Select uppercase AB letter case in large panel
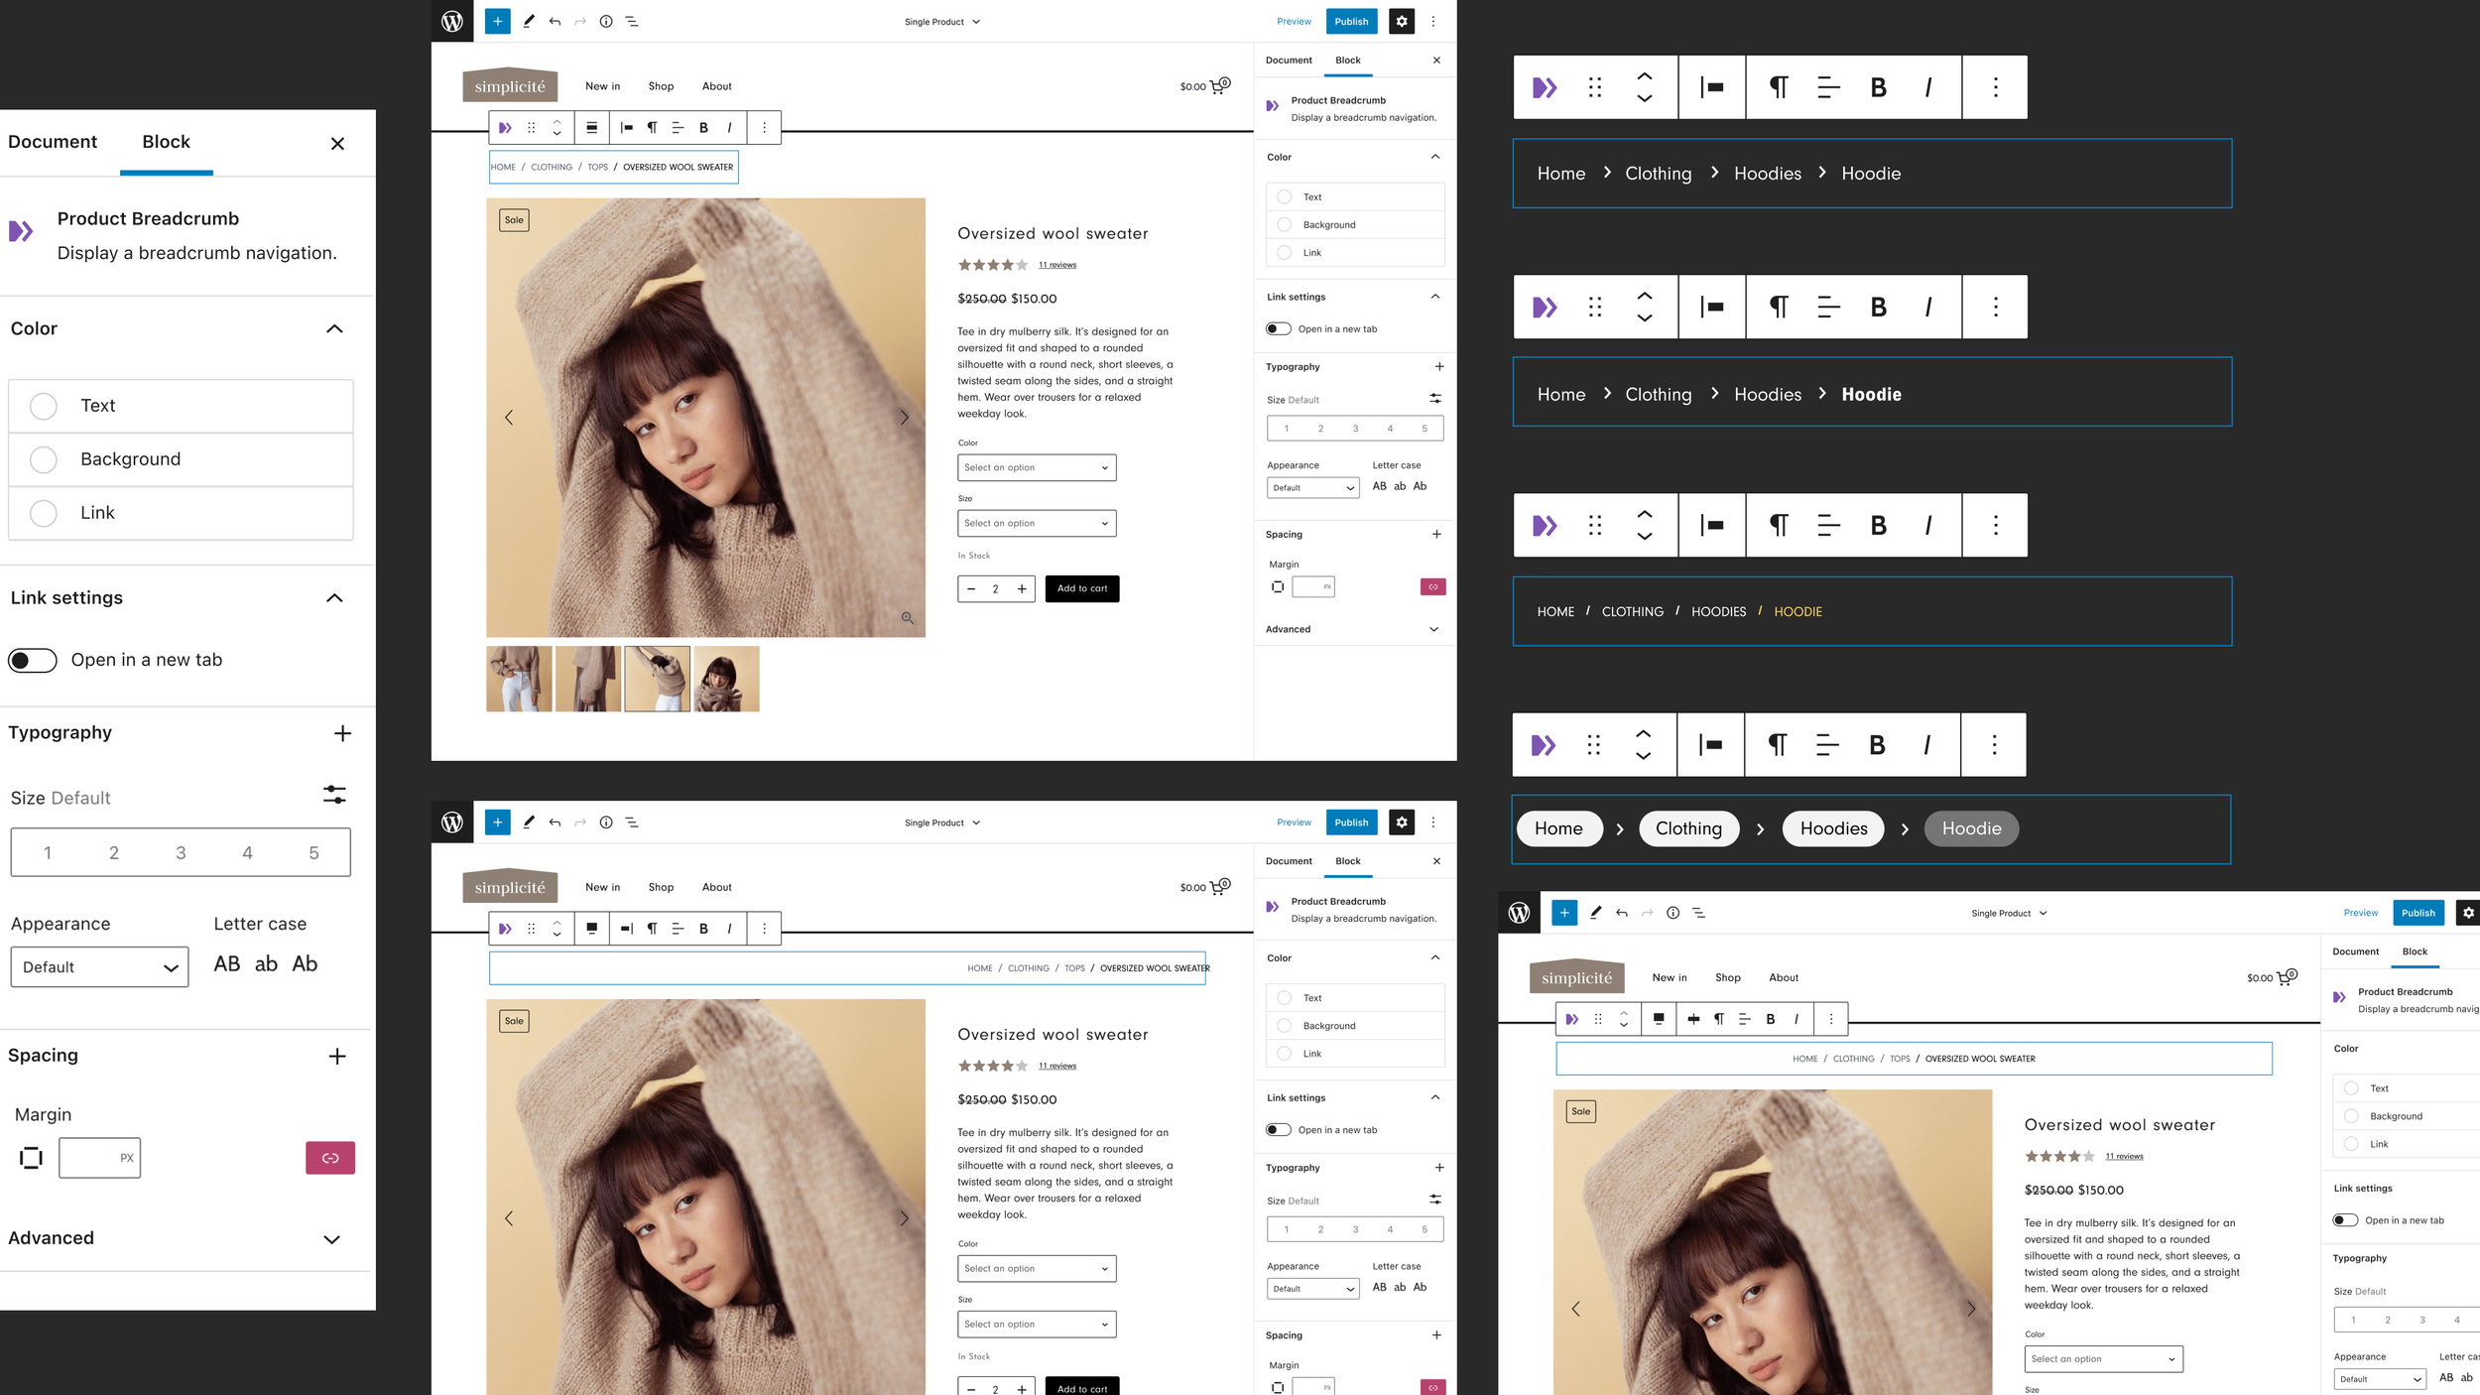Image resolution: width=2480 pixels, height=1395 pixels. 227,964
